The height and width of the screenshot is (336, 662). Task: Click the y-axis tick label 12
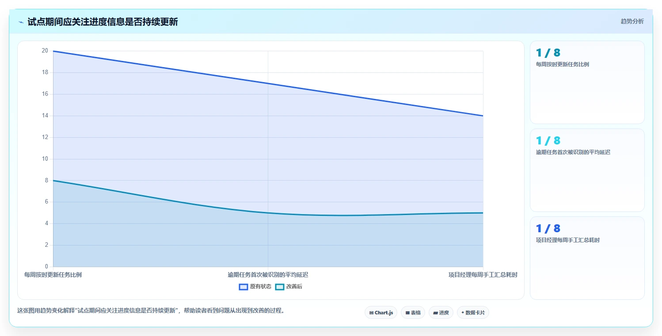pos(45,137)
